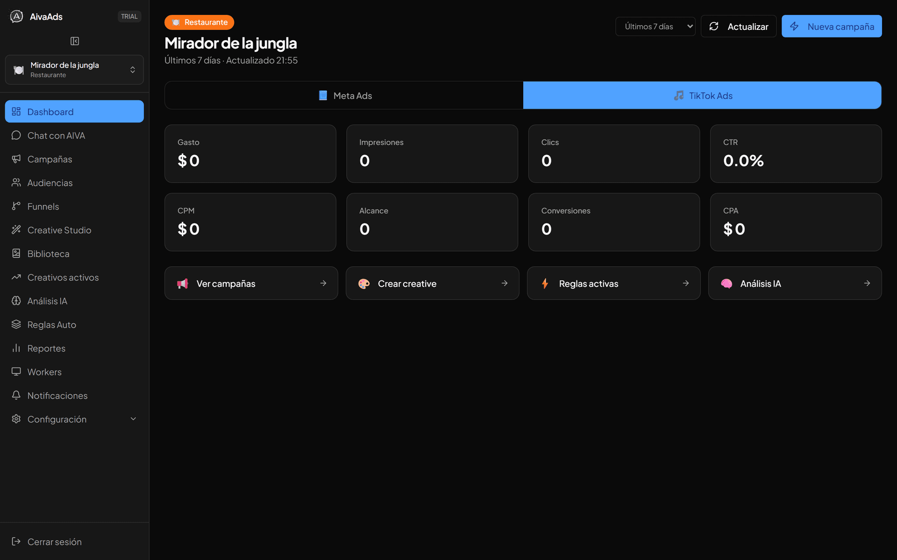
Task: Open Creative Studio
Action: coord(74,230)
